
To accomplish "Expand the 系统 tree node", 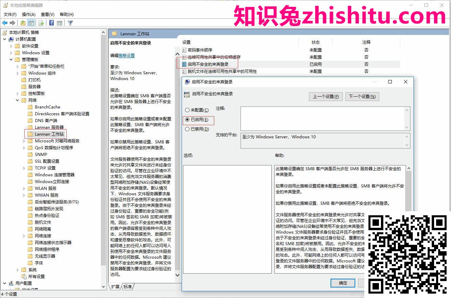I will click(x=18, y=270).
